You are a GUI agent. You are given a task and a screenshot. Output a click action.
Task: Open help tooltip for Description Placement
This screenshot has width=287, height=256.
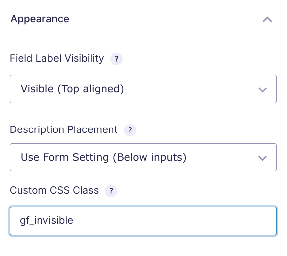pos(130,130)
